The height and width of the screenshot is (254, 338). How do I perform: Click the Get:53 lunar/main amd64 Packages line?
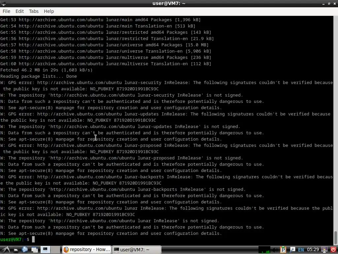[100, 20]
